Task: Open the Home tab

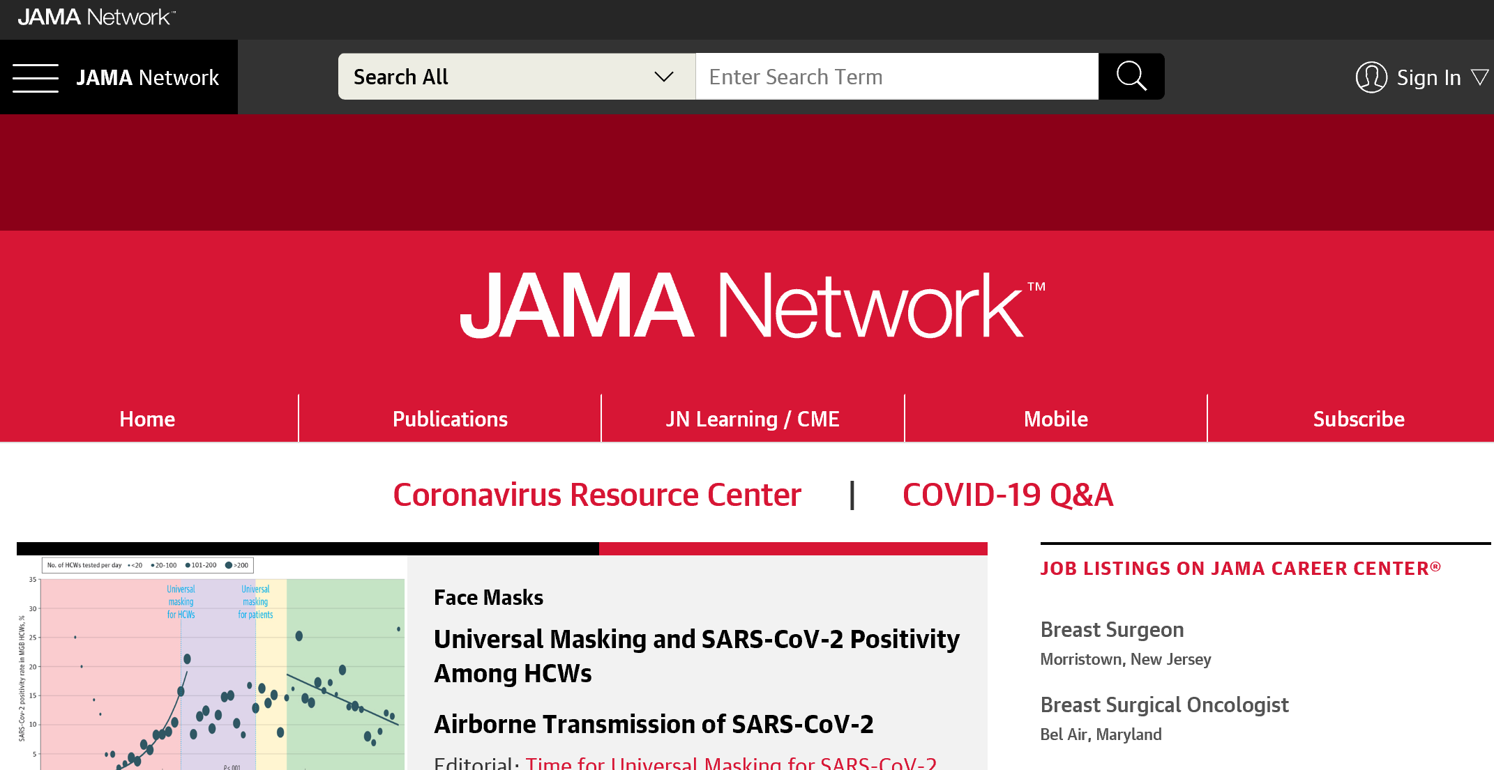Action: coord(147,419)
